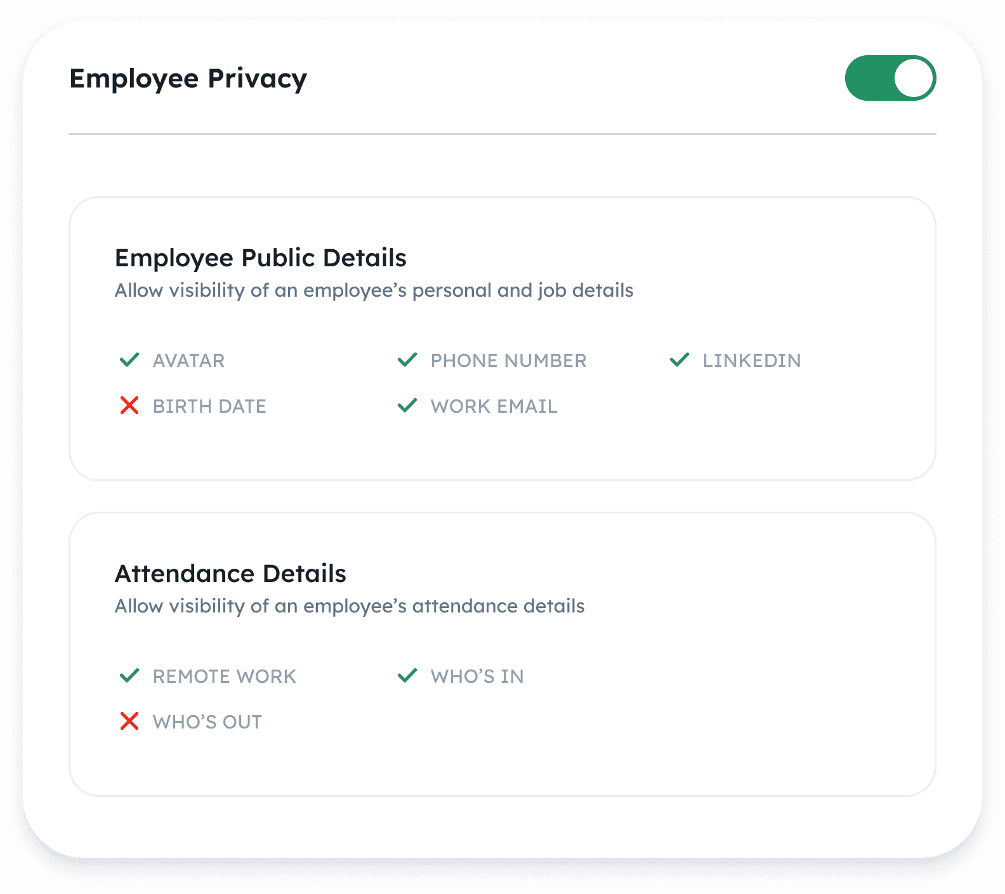Click the checkmark next to PHONE NUMBER

(407, 360)
